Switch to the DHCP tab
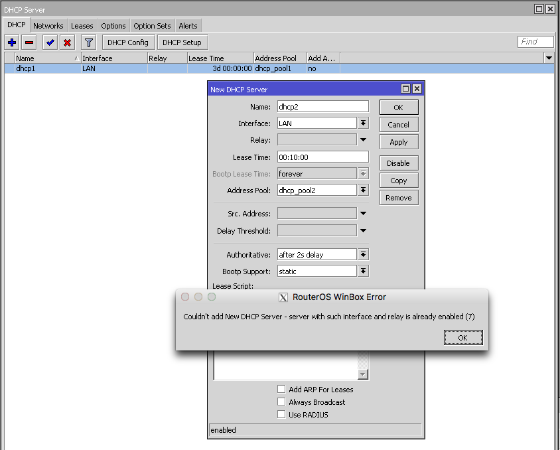The width and height of the screenshot is (560, 450). point(17,25)
